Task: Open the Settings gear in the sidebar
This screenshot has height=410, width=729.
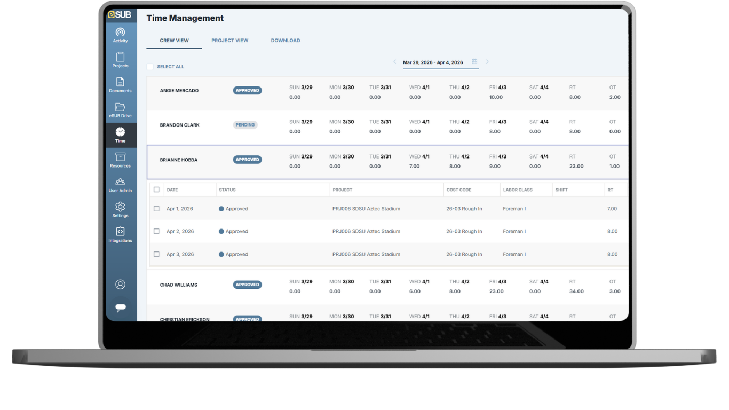Action: [x=120, y=209]
